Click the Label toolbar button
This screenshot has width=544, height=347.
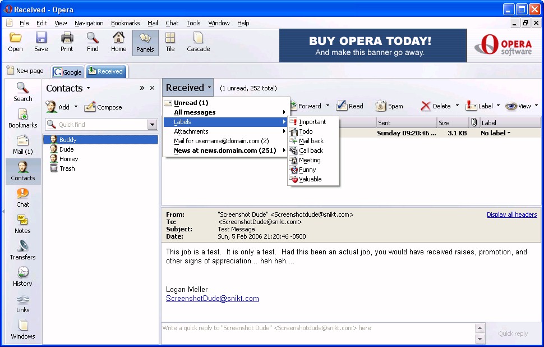[480, 106]
